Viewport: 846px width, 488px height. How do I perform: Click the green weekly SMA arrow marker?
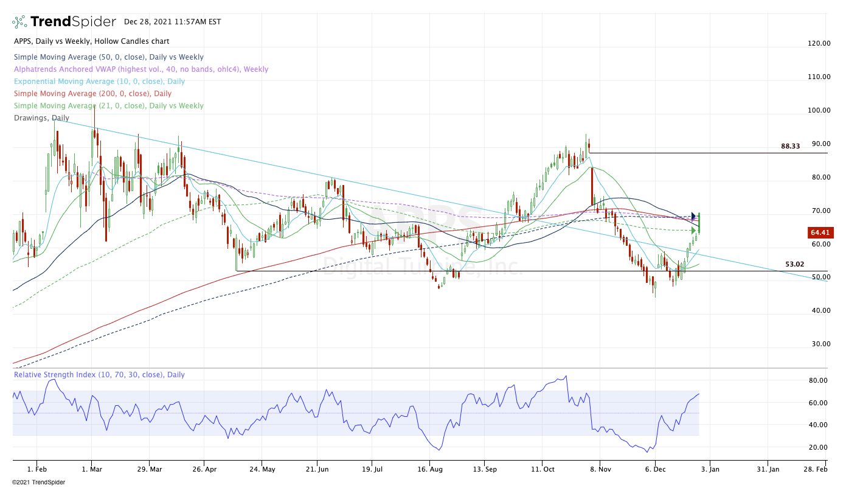693,230
